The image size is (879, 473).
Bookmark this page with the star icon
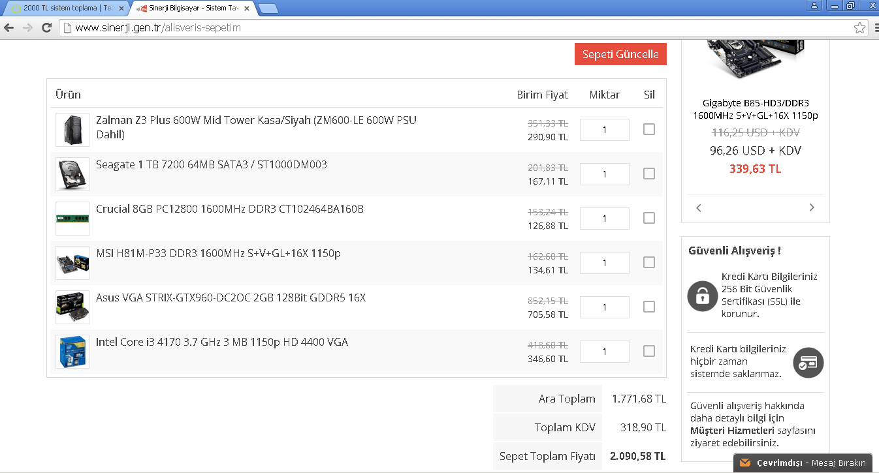click(x=859, y=28)
